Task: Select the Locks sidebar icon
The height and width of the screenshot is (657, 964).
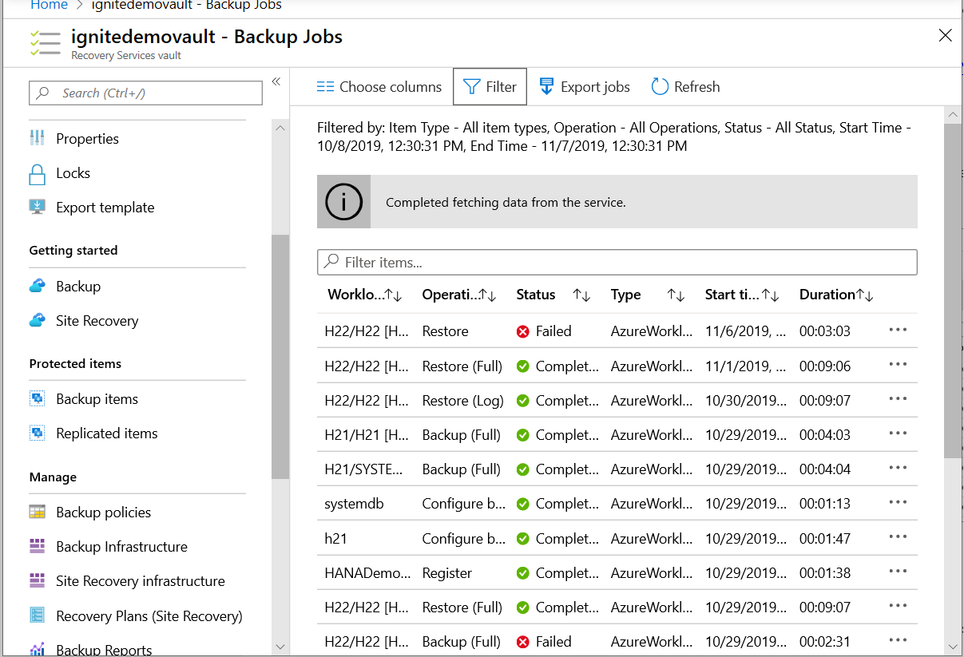Action: (38, 173)
